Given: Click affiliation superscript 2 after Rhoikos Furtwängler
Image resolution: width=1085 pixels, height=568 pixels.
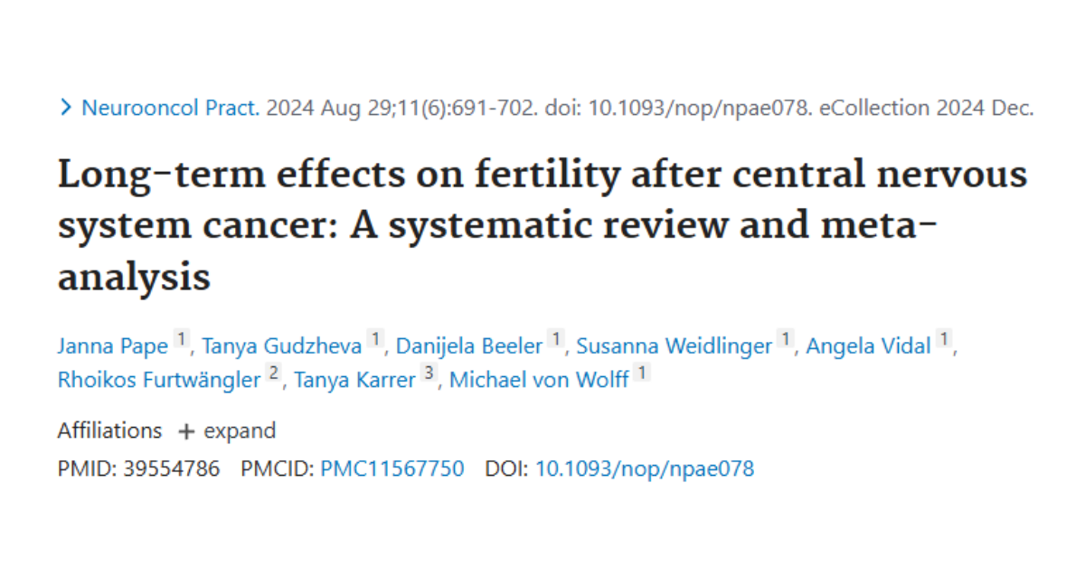Looking at the screenshot, I should 273,371.
